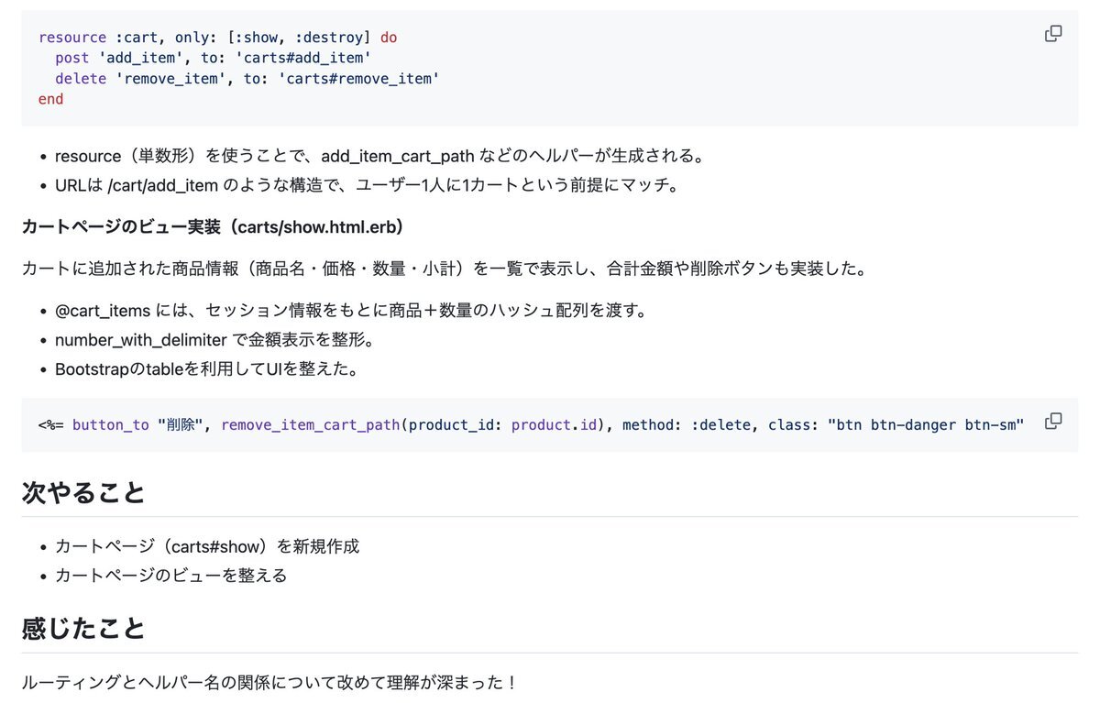Click the paragraph about 合計金額や削除ボタン

click(x=444, y=269)
